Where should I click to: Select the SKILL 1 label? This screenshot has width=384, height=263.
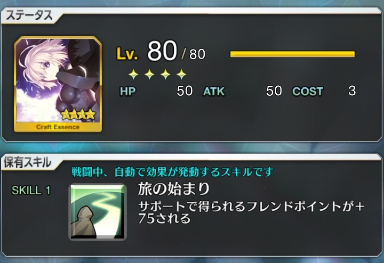[31, 191]
